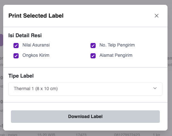Viewport: 172px width, 136px height.
Task: Click the purple button at the left edge
Action: point(1,40)
